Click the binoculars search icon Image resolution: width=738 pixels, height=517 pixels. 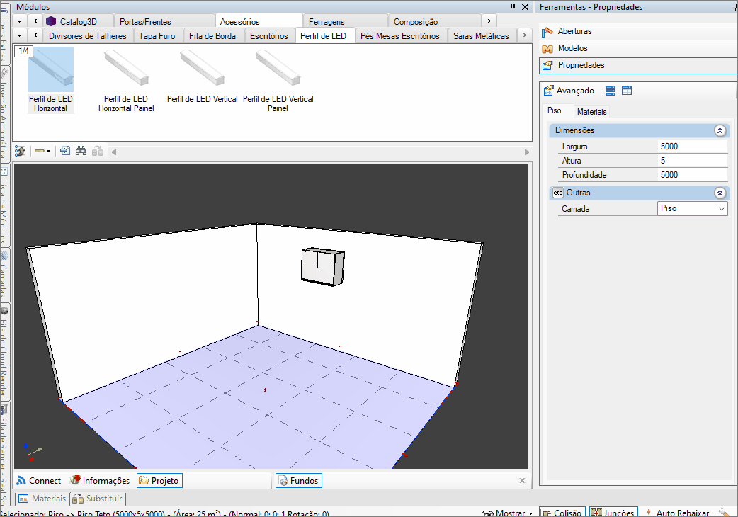[x=81, y=151]
